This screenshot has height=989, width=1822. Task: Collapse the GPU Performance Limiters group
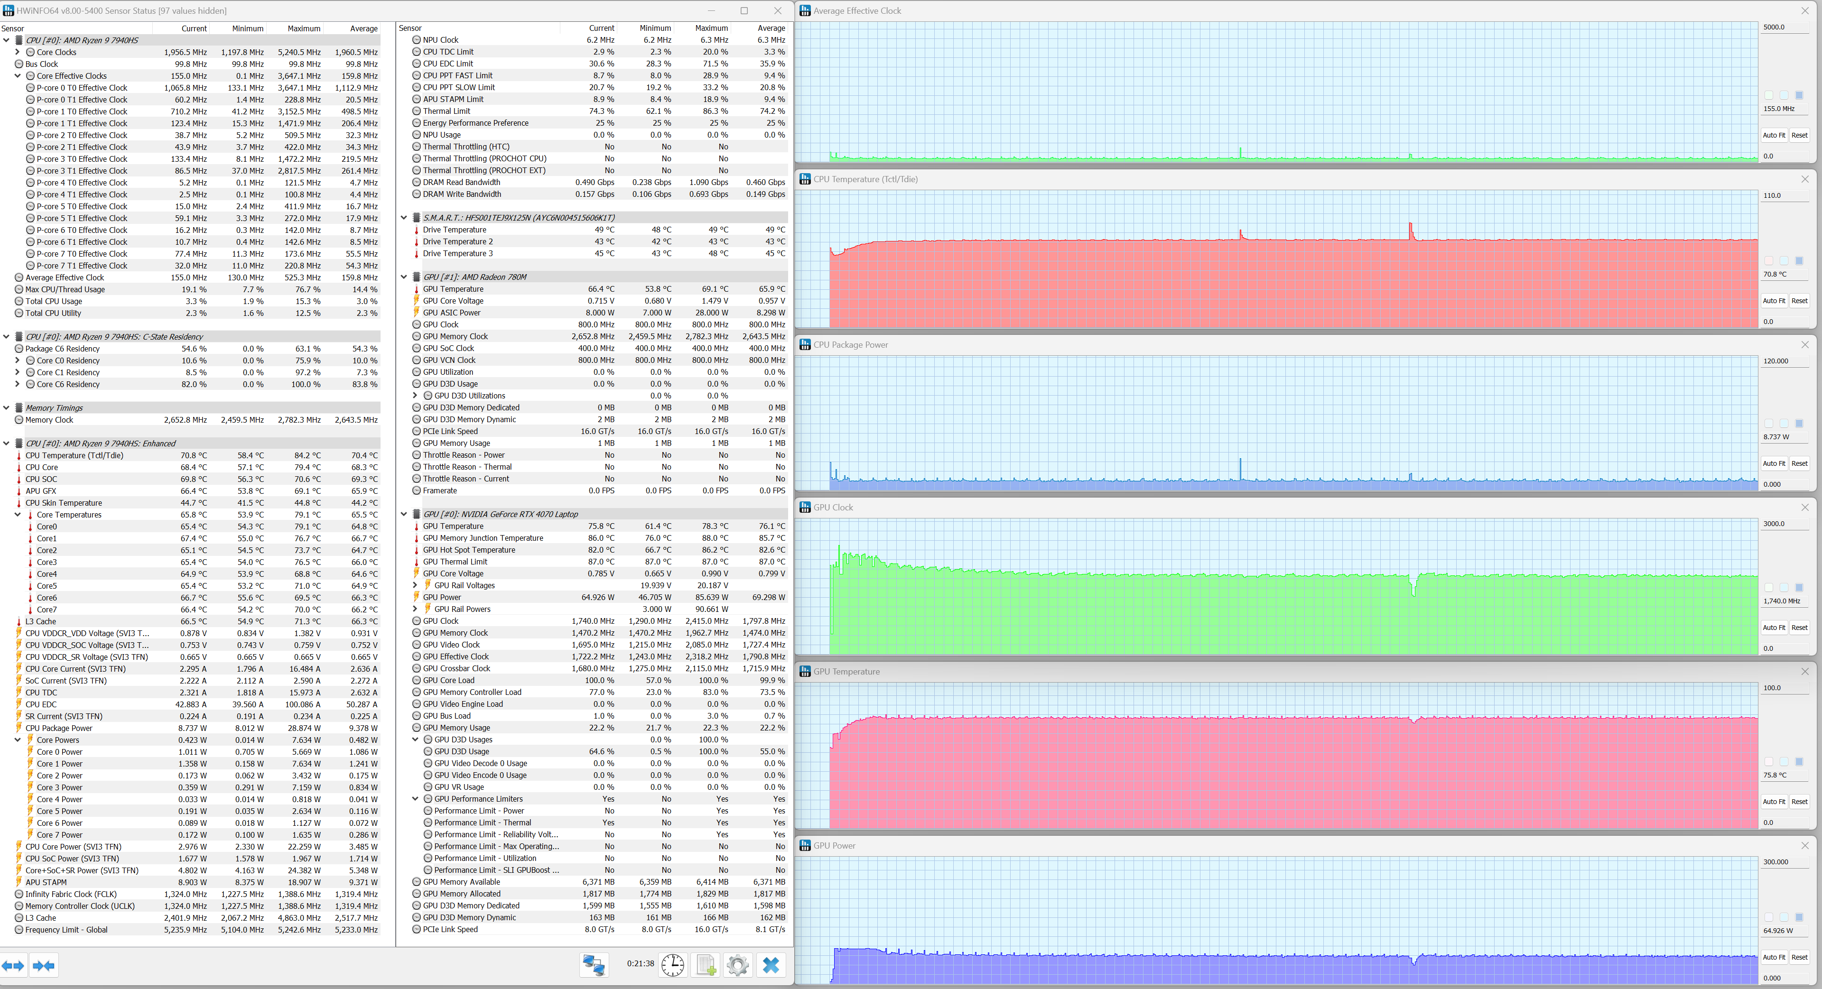[x=415, y=799]
